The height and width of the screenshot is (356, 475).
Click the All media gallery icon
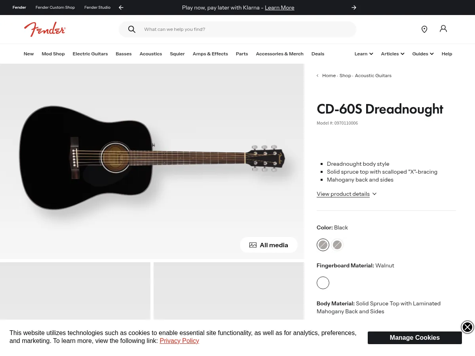(x=253, y=245)
